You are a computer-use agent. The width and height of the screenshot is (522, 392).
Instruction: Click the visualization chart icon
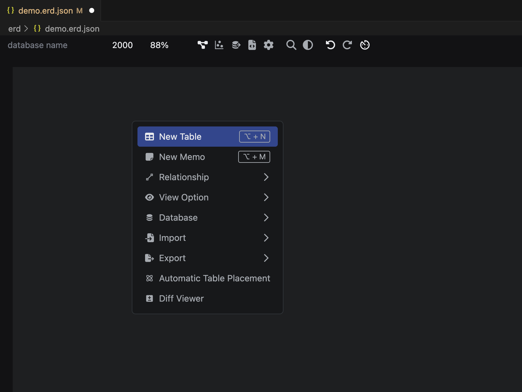coord(219,45)
